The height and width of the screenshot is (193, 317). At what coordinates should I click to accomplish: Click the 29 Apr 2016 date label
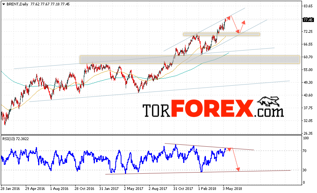coord(35,189)
